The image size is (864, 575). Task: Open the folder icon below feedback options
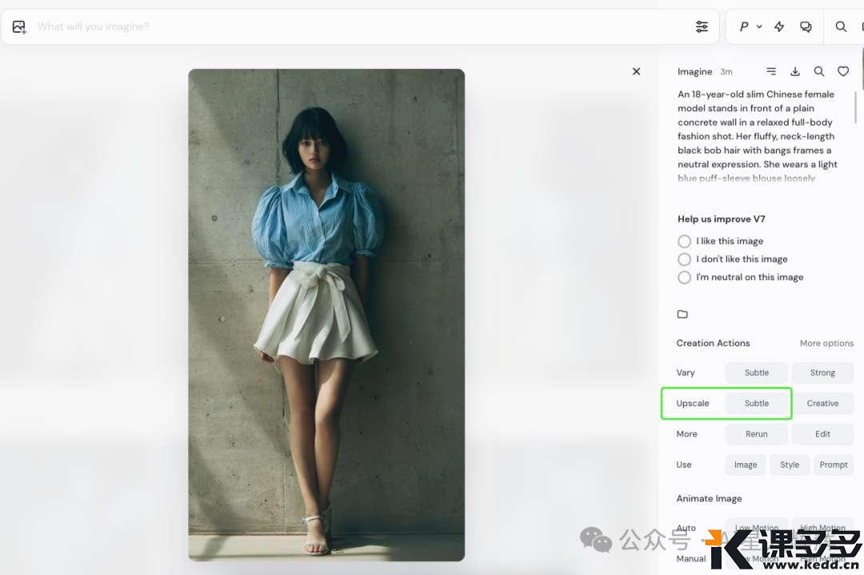point(682,314)
